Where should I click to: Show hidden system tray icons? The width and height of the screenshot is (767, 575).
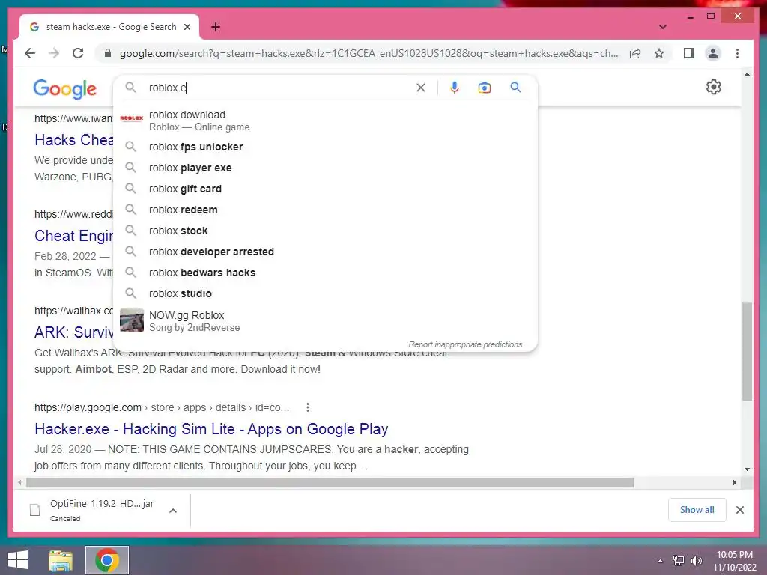pos(661,561)
